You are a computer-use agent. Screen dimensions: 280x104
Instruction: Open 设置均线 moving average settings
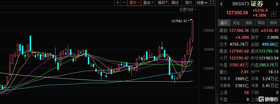tap(188, 9)
